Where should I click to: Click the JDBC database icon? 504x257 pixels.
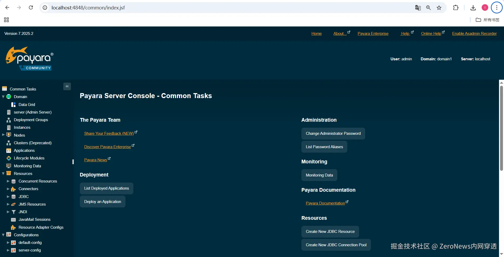[13, 196]
